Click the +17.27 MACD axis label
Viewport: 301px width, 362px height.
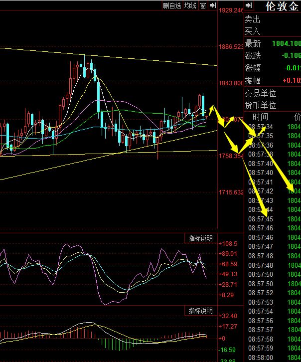tap(228, 327)
